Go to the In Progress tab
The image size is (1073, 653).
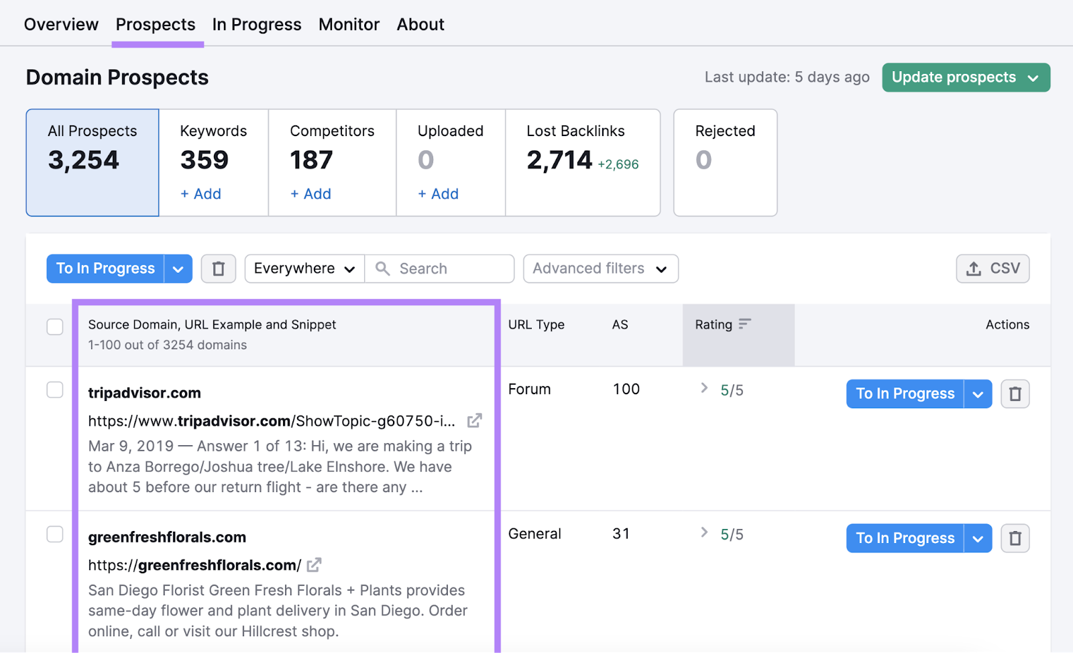pyautogui.click(x=257, y=25)
